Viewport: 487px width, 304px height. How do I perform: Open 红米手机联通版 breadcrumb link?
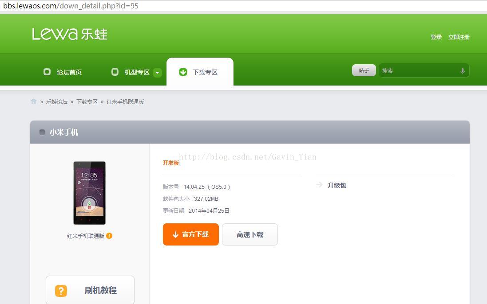[x=125, y=101]
